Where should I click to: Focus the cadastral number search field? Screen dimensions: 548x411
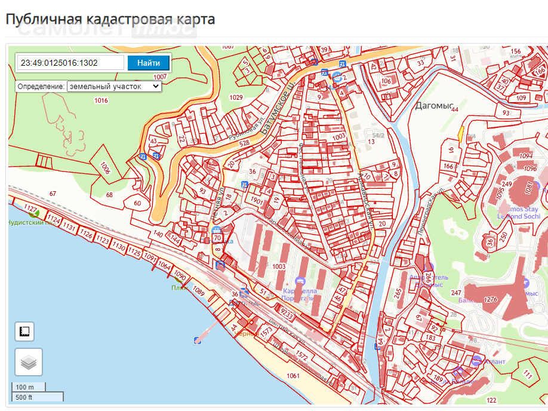click(70, 63)
